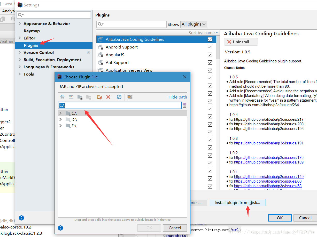The height and width of the screenshot is (237, 317).
Task: Select Keymap in settings tree
Action: 32,31
